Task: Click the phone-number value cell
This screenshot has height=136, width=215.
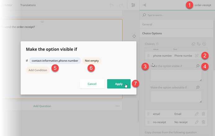Action: click(162, 56)
